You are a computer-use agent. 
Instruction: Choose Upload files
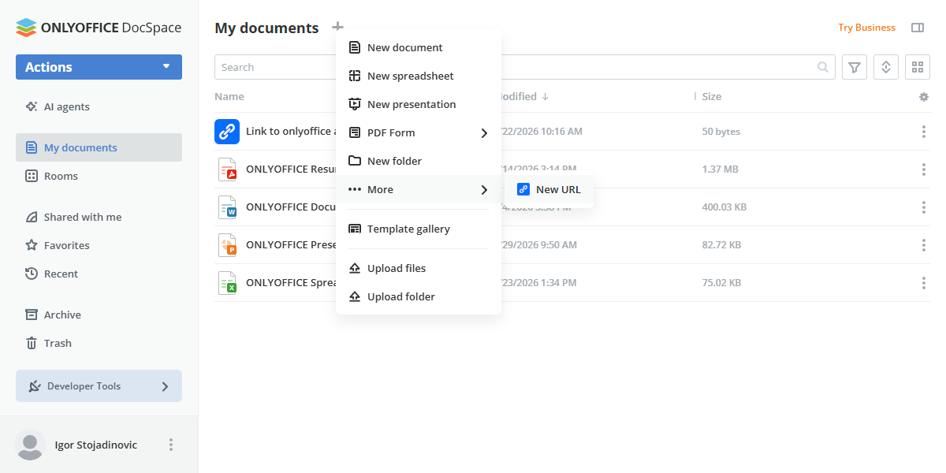[419, 268]
